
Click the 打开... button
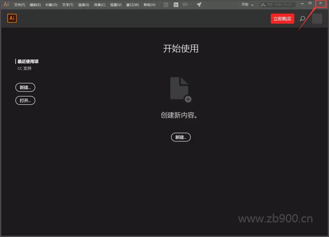(x=25, y=101)
